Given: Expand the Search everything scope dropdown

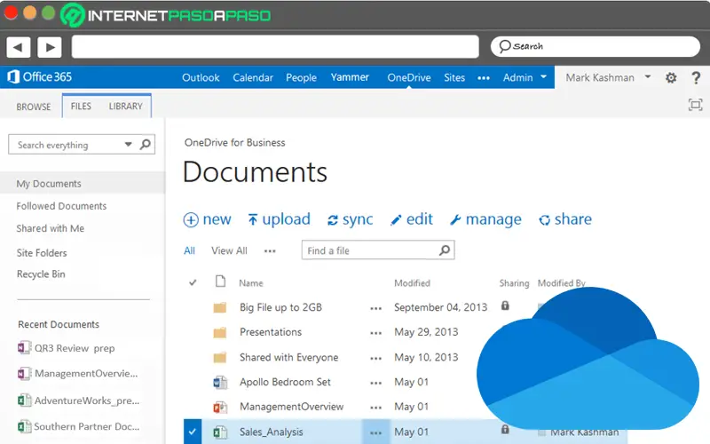Looking at the screenshot, I should 129,145.
